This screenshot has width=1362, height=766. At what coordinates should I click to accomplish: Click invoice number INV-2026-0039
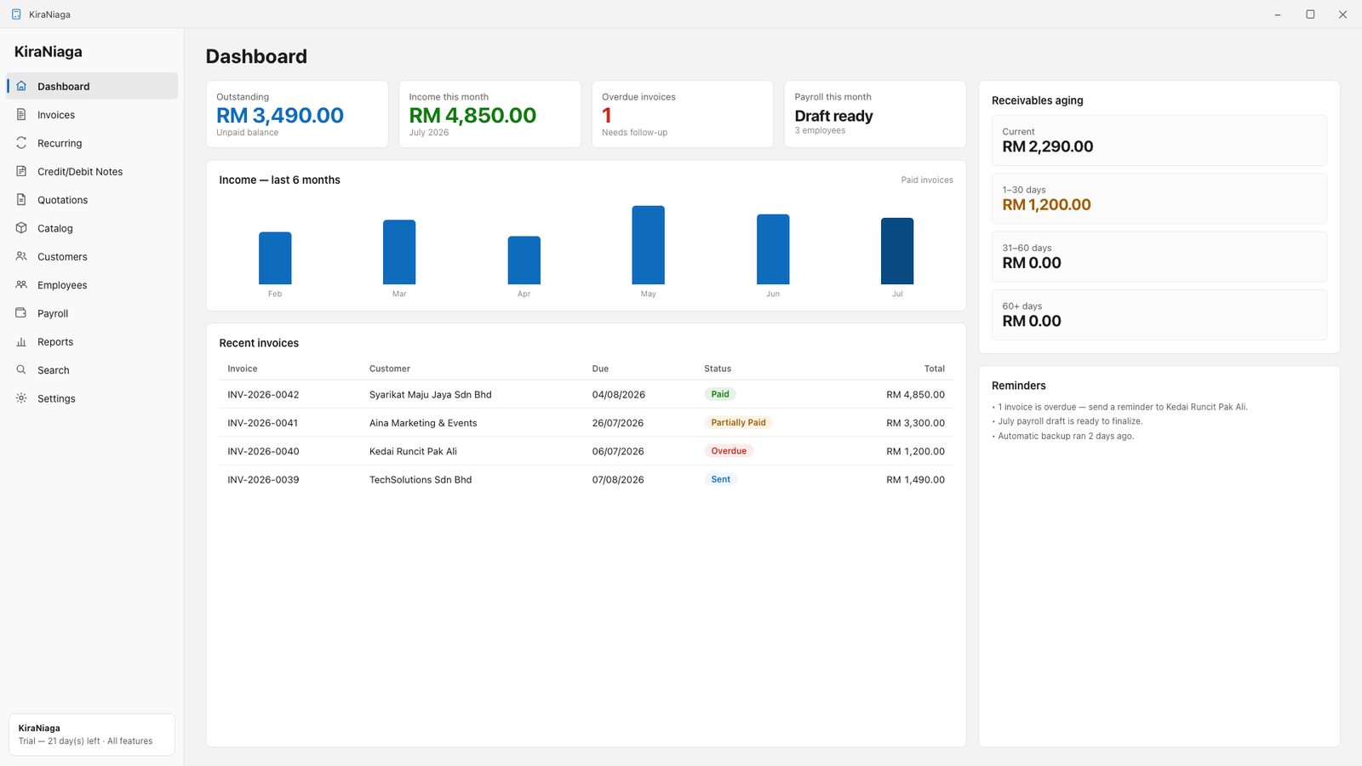click(x=263, y=479)
